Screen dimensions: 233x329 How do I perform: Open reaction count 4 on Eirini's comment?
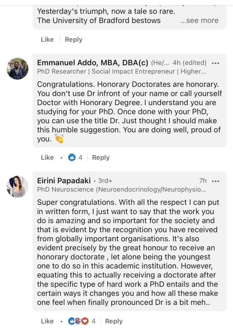93,321
